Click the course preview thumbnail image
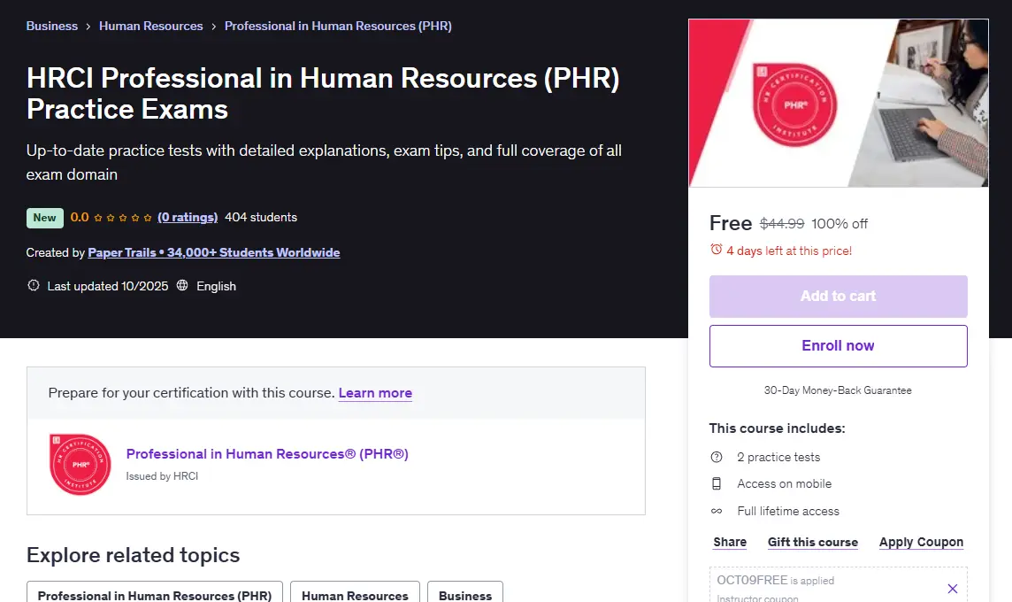This screenshot has height=602, width=1012. [838, 103]
